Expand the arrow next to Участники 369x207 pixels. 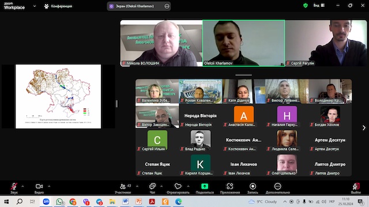click(x=137, y=186)
